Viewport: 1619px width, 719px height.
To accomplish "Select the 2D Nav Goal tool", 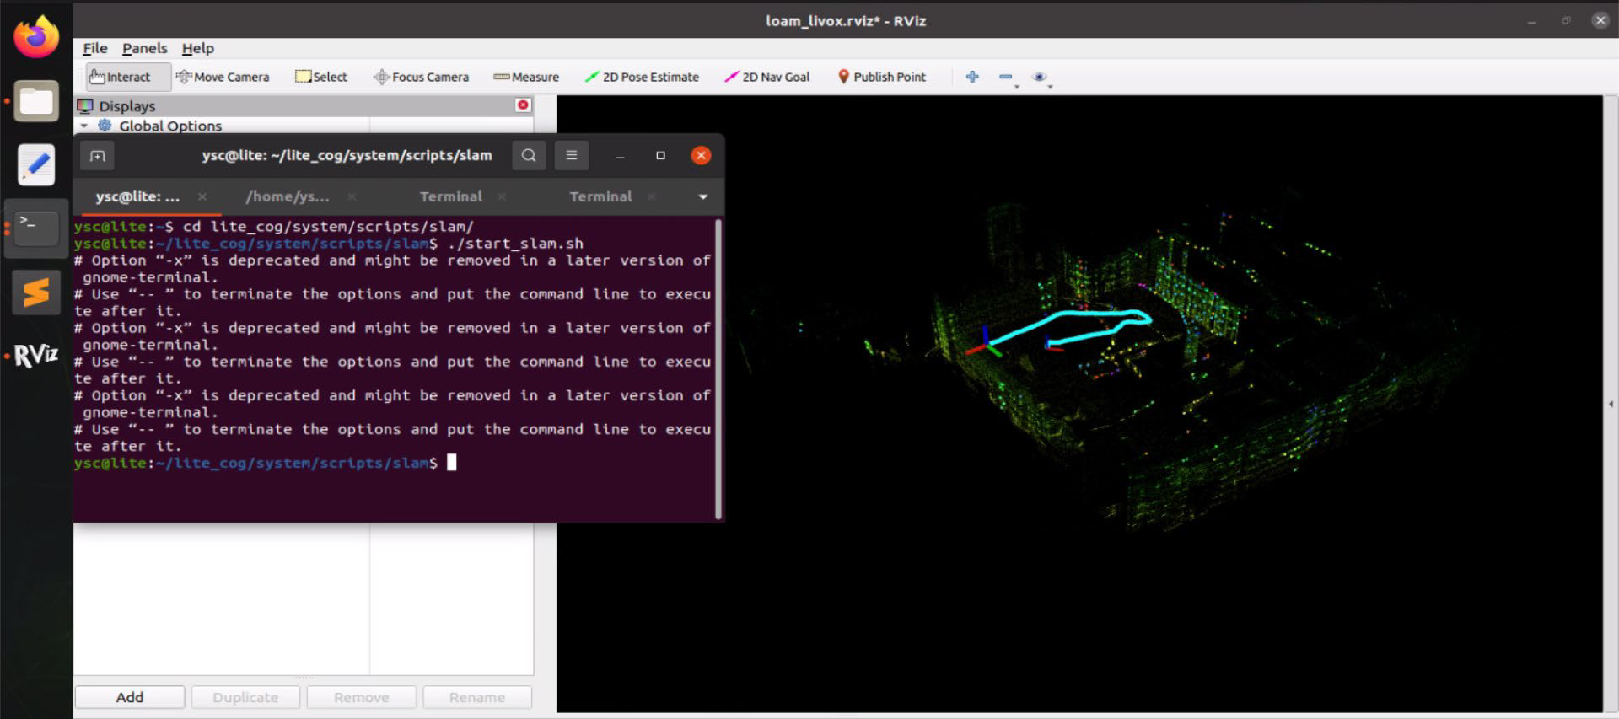I will (x=767, y=77).
